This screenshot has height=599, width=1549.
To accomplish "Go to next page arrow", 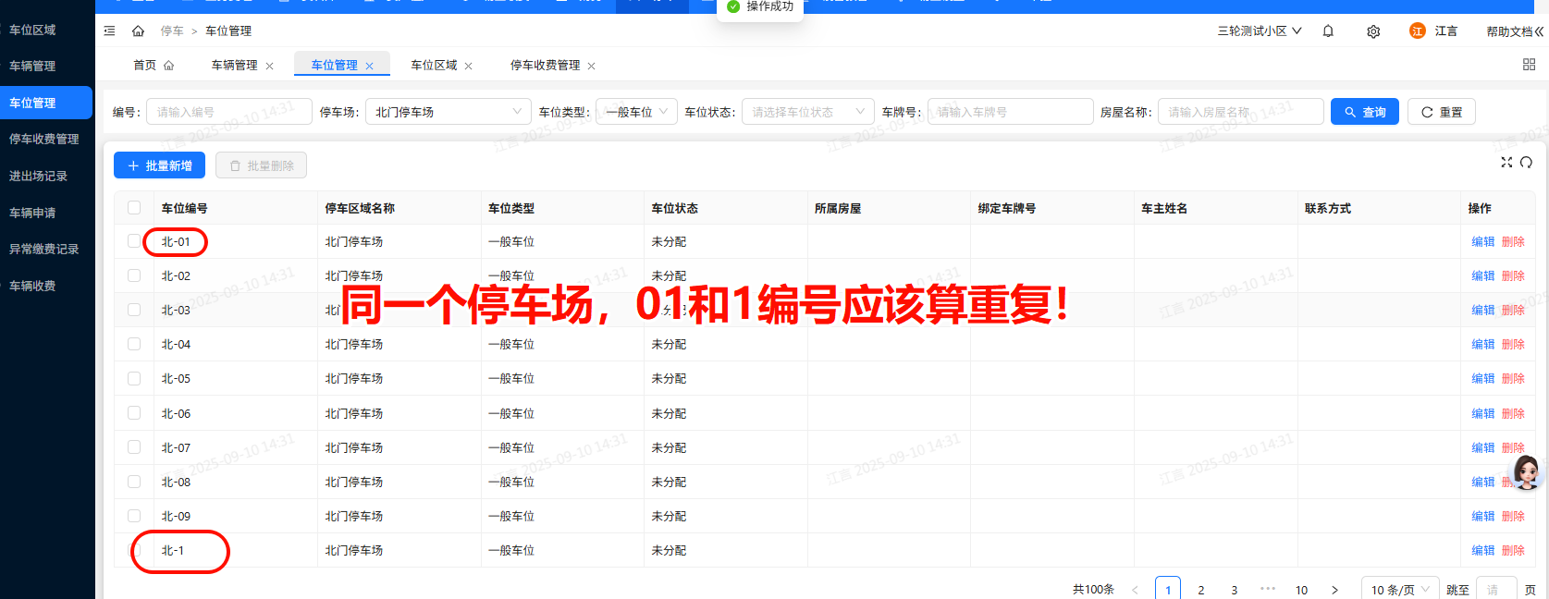I will (1334, 590).
